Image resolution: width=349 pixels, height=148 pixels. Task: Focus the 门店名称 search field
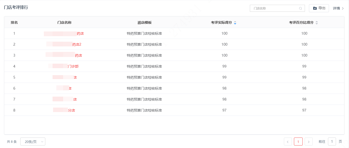pyautogui.click(x=275, y=8)
